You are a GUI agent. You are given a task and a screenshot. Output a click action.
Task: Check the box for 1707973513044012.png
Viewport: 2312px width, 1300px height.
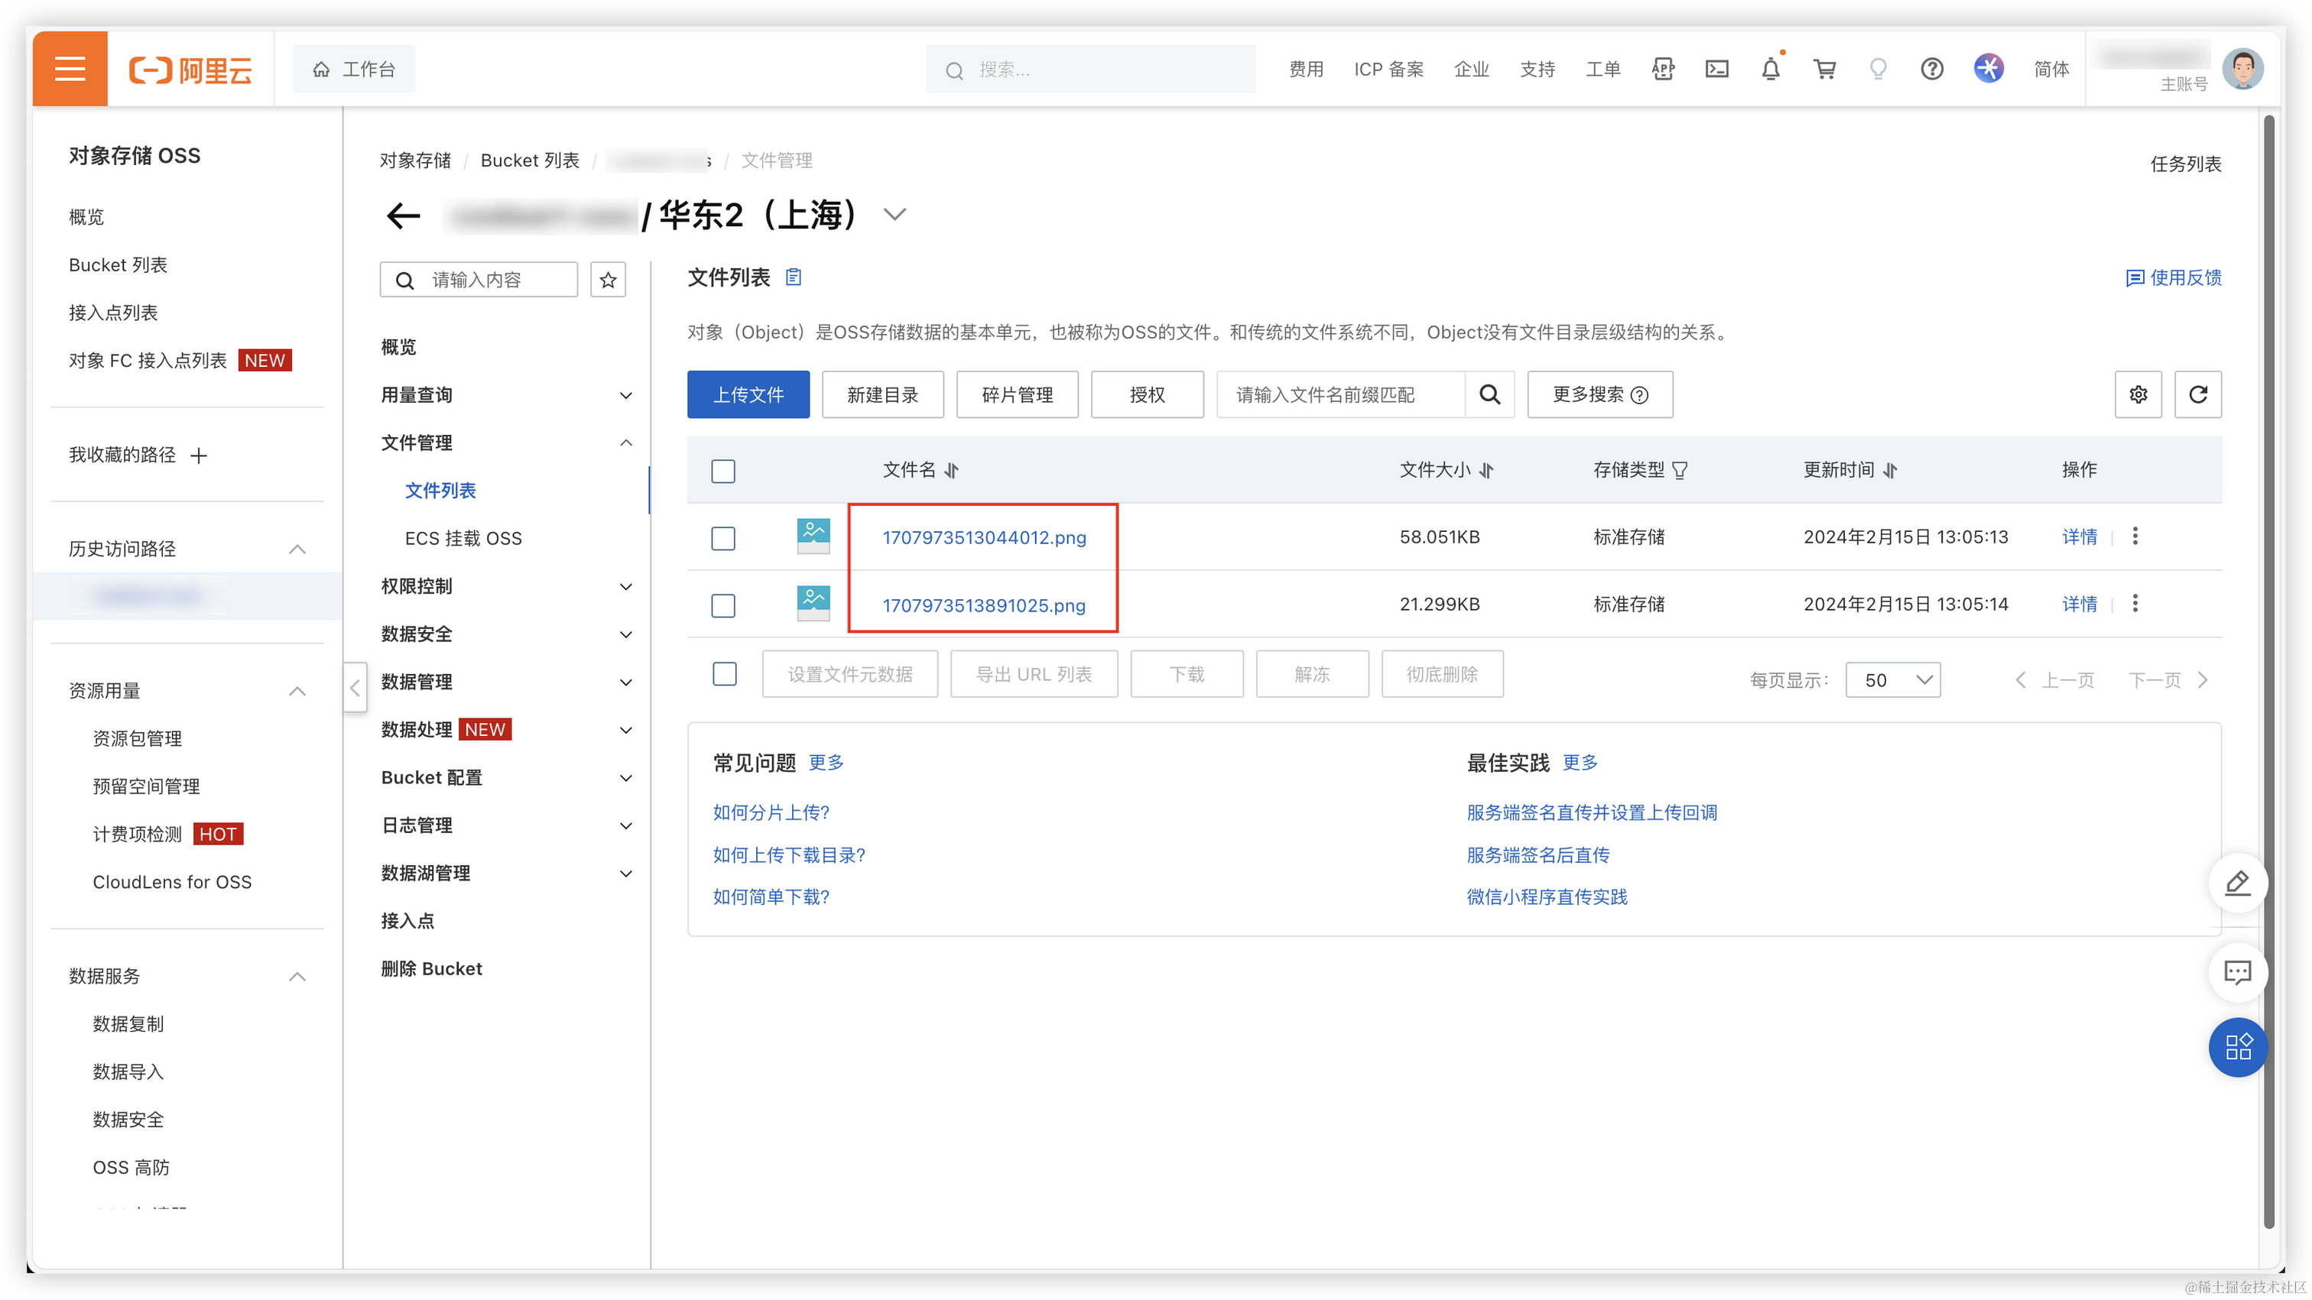[x=722, y=537]
